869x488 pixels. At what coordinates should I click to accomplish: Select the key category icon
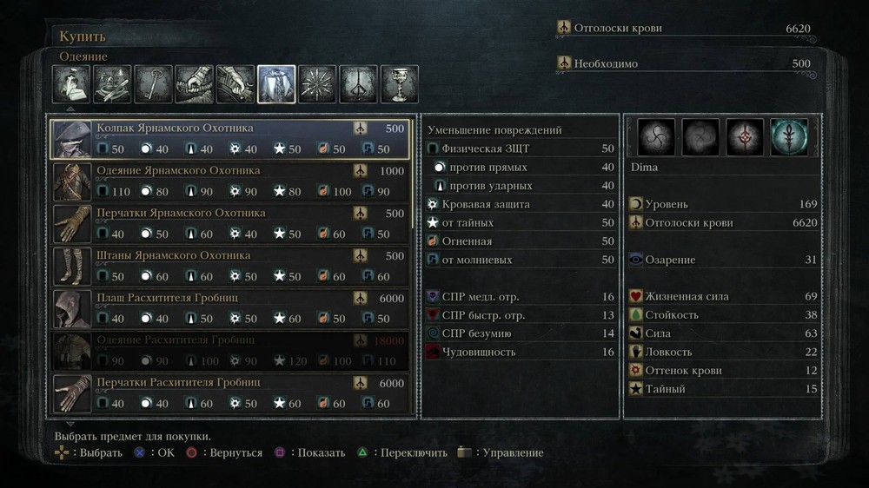click(x=153, y=84)
